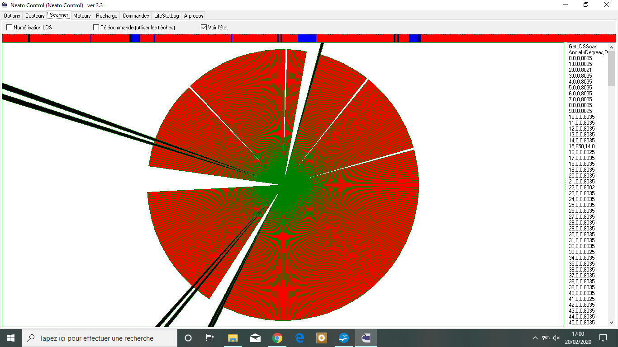Click the Cortana circle icon
The width and height of the screenshot is (618, 347).
188,338
